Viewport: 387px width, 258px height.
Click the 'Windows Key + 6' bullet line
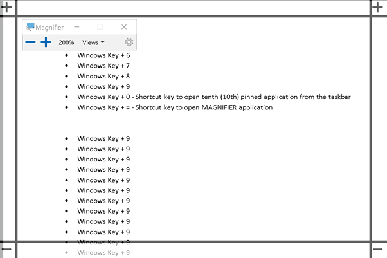click(x=104, y=55)
